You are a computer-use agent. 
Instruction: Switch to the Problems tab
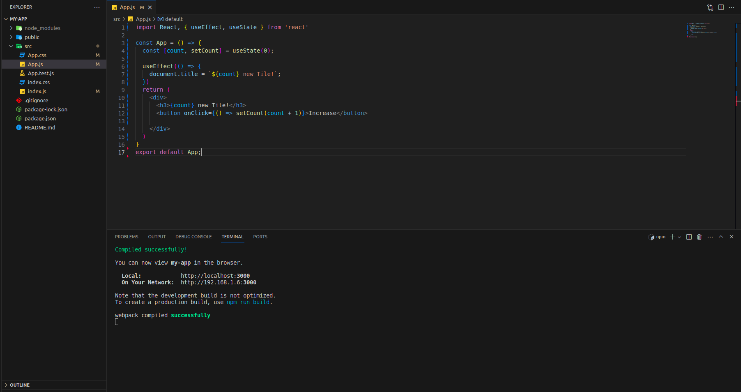pyautogui.click(x=127, y=237)
